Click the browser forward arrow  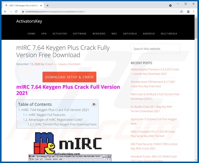click(11, 12)
